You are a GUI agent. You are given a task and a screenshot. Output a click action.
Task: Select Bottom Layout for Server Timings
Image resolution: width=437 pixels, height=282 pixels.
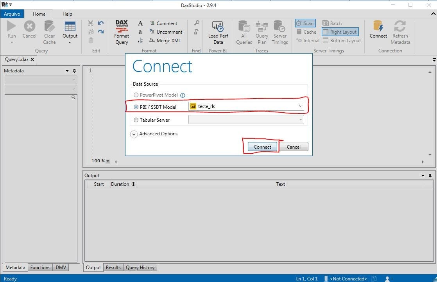[342, 40]
